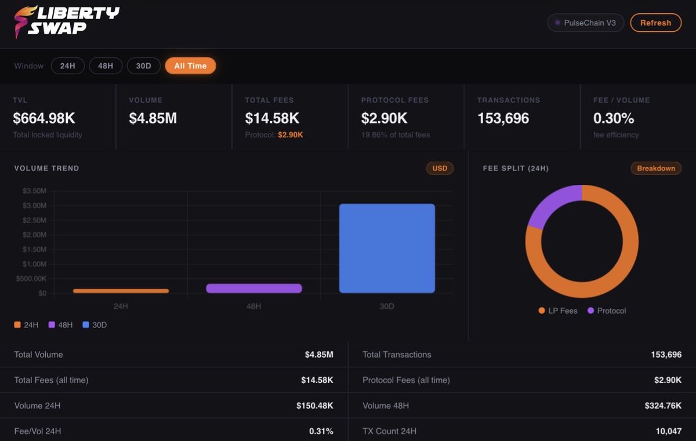696x441 pixels.
Task: Click the 'Total locked liquidity' caption
Action: [48, 135]
